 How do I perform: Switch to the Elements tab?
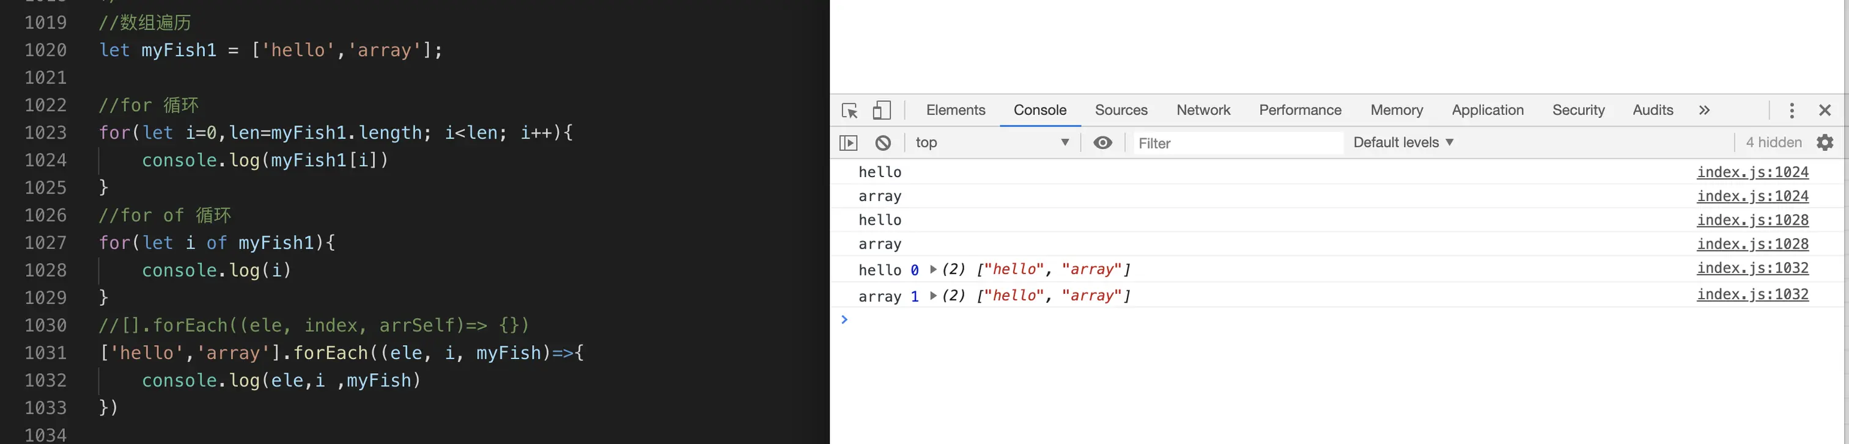[x=955, y=111]
